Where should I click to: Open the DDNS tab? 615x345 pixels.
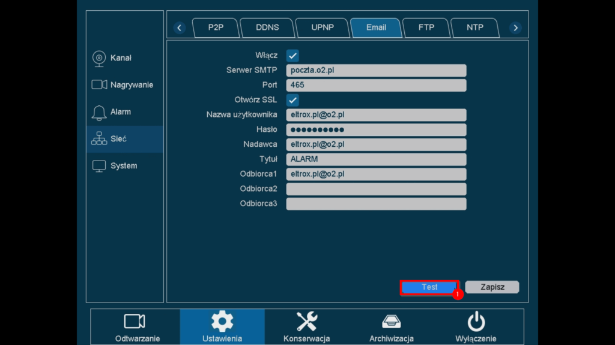tap(267, 27)
